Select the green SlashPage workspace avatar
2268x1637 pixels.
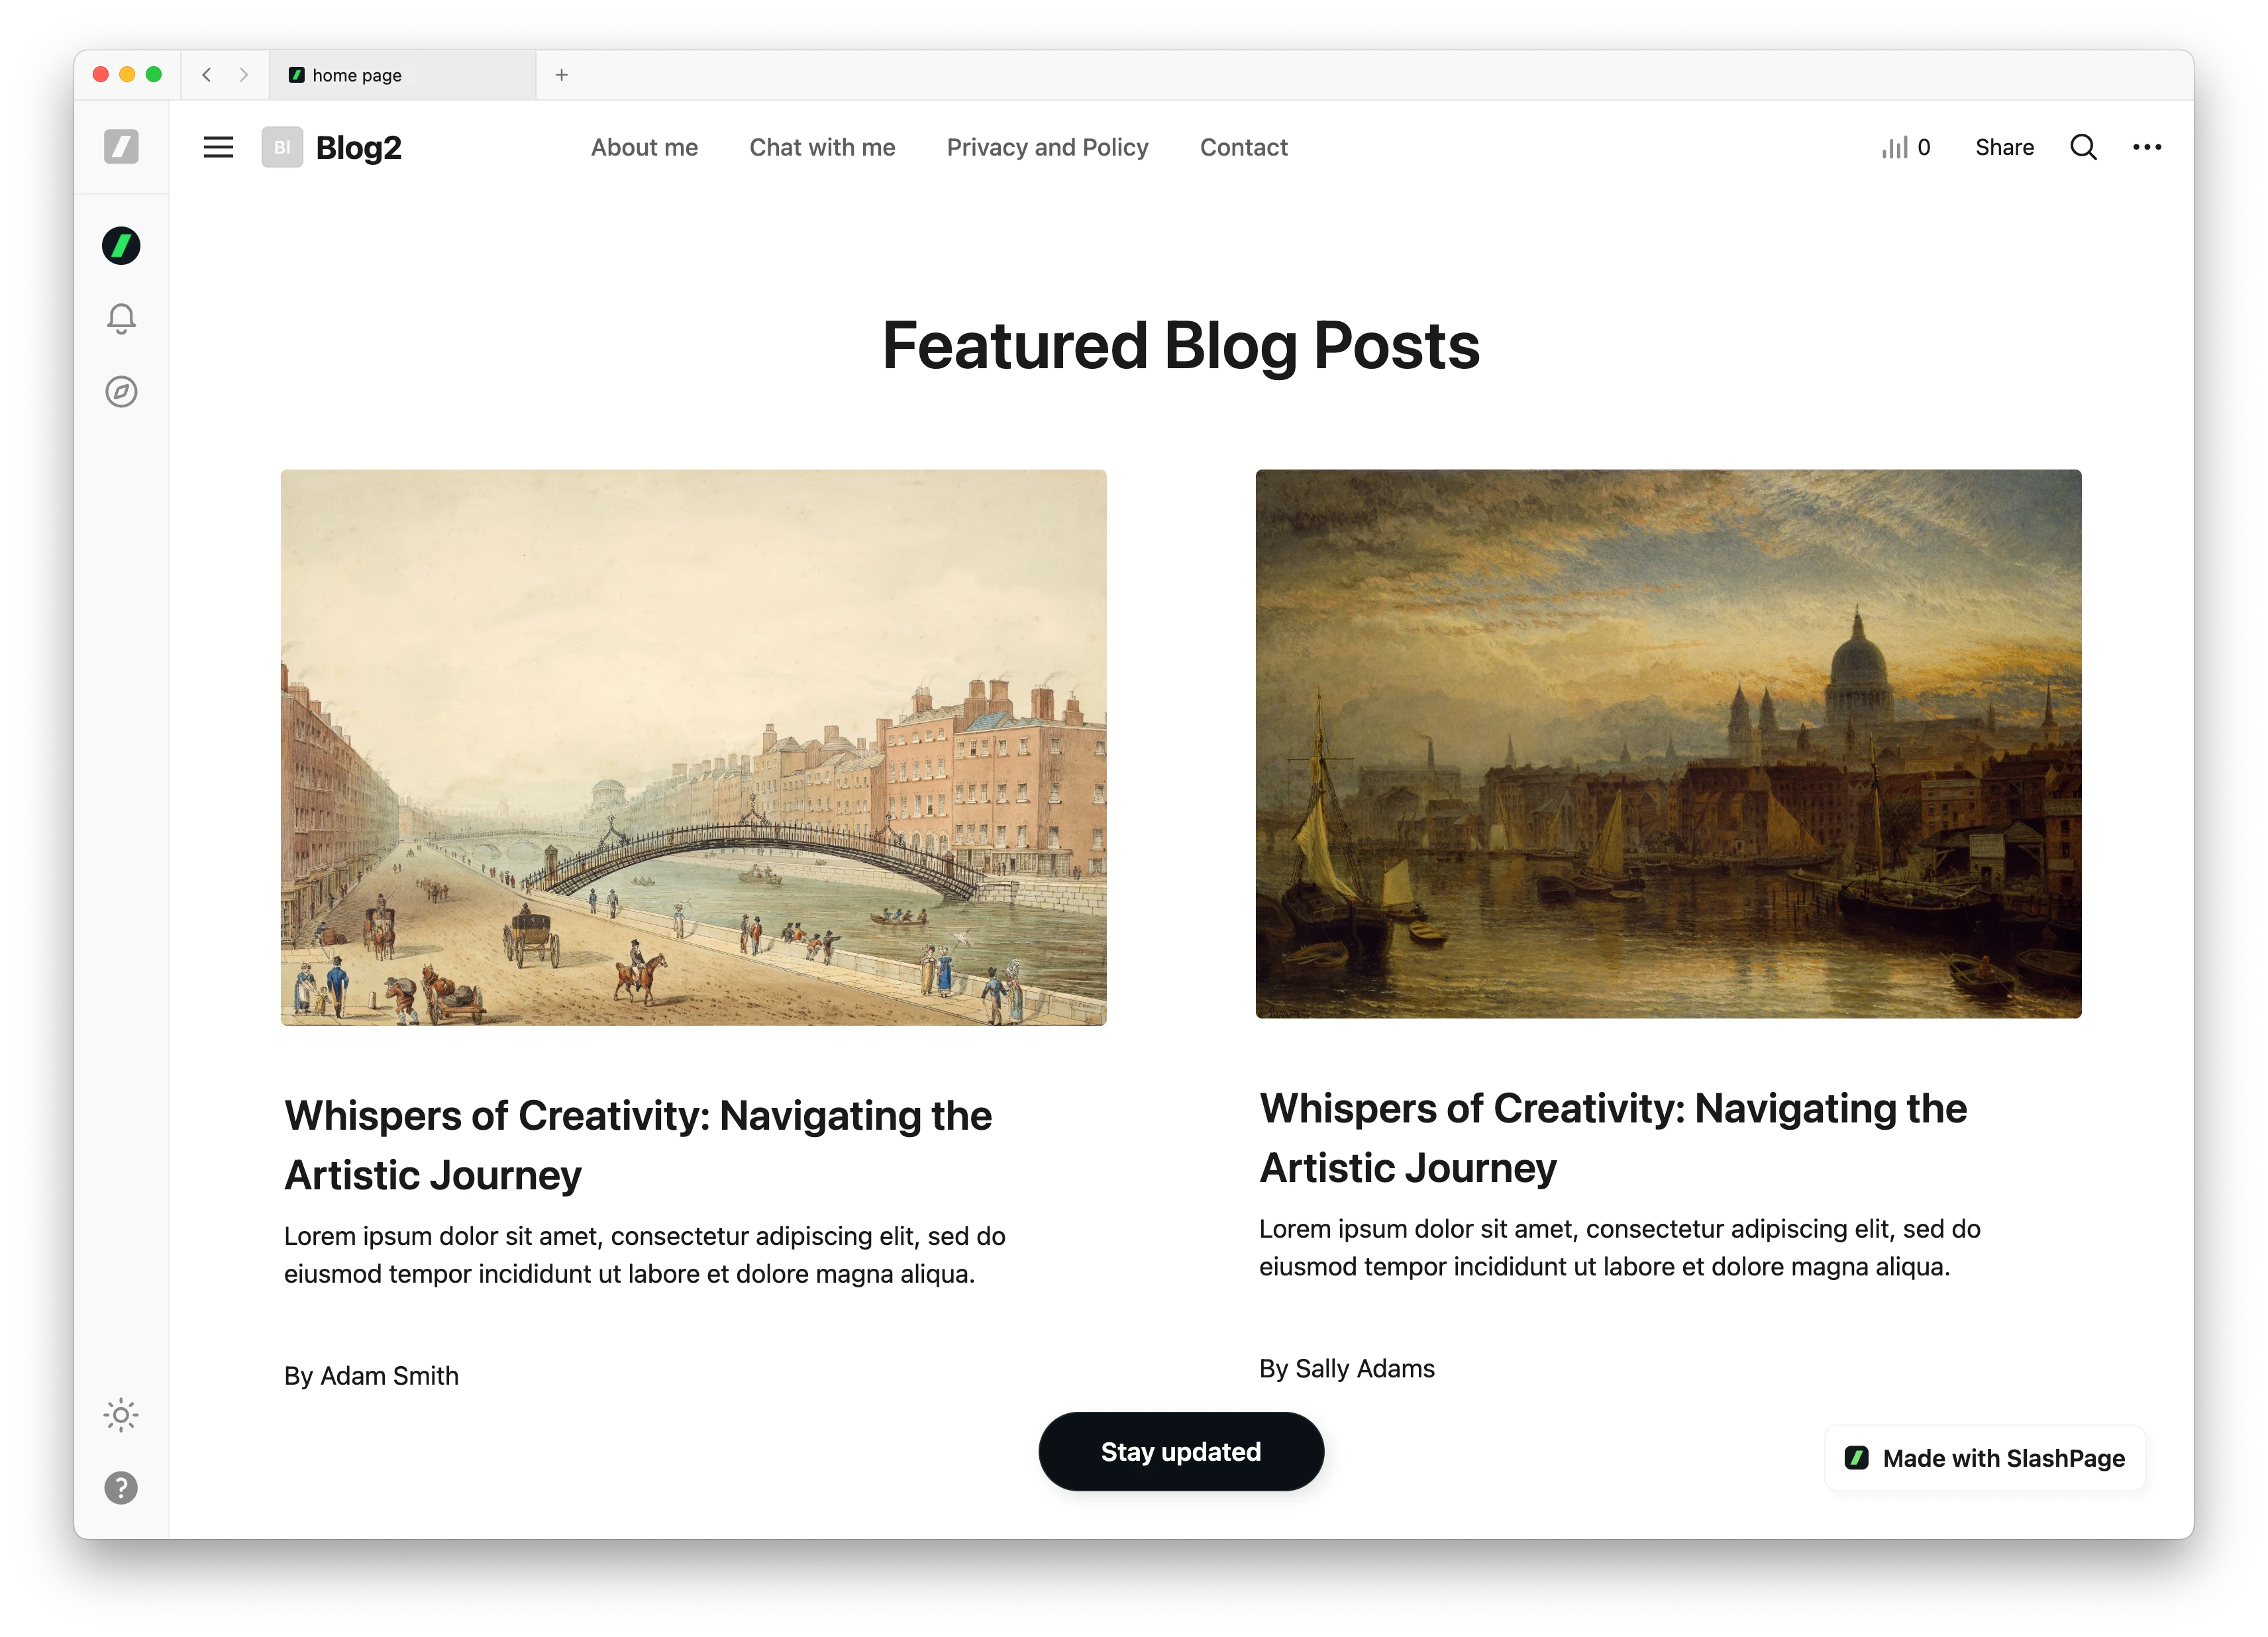[x=121, y=245]
